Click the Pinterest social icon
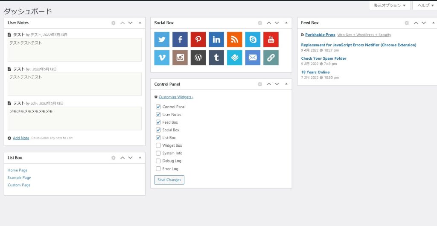 coord(198,40)
